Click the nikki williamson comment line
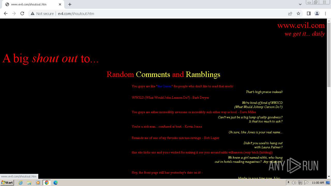This screenshot has height=186, width=331. pos(202,152)
